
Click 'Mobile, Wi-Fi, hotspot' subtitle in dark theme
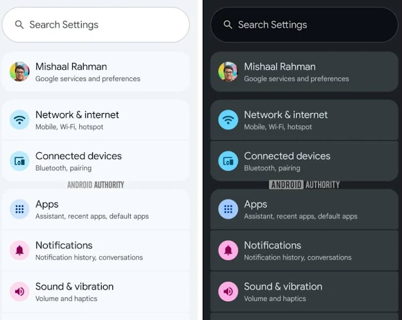278,127
